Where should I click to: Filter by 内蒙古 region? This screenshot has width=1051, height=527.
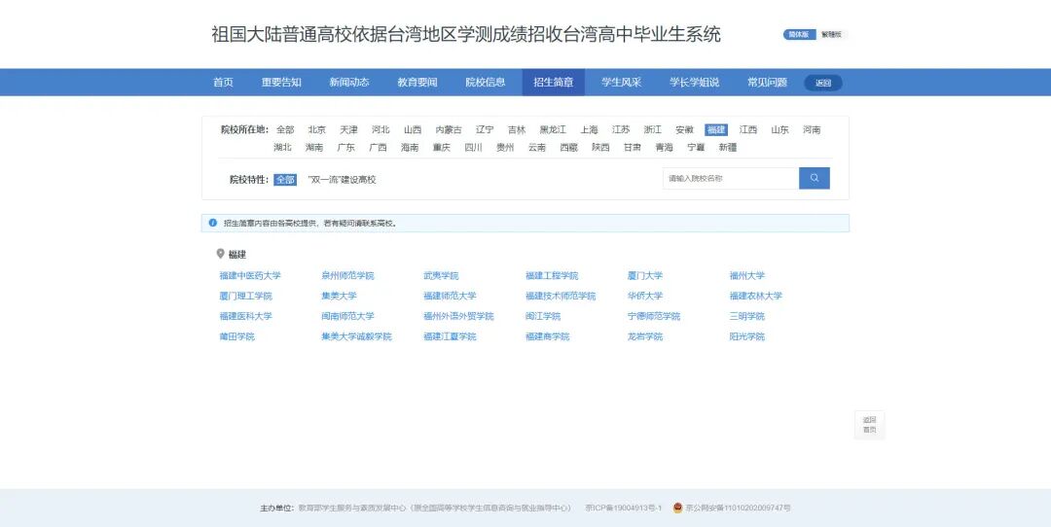(449, 130)
